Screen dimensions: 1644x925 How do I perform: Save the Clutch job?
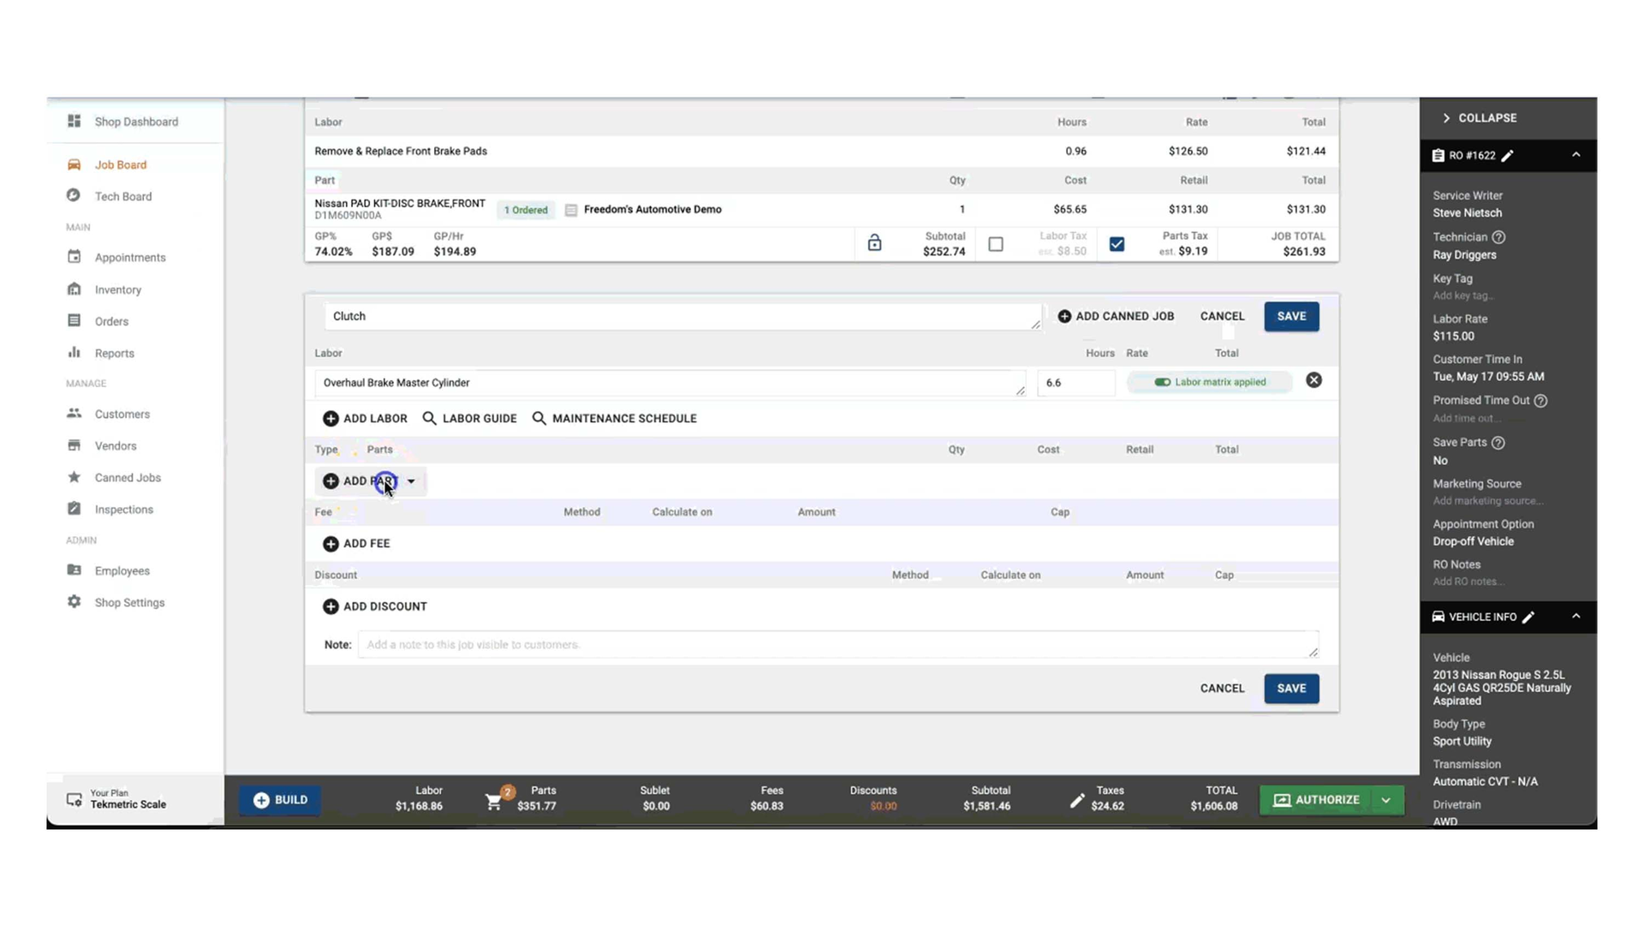(x=1291, y=316)
